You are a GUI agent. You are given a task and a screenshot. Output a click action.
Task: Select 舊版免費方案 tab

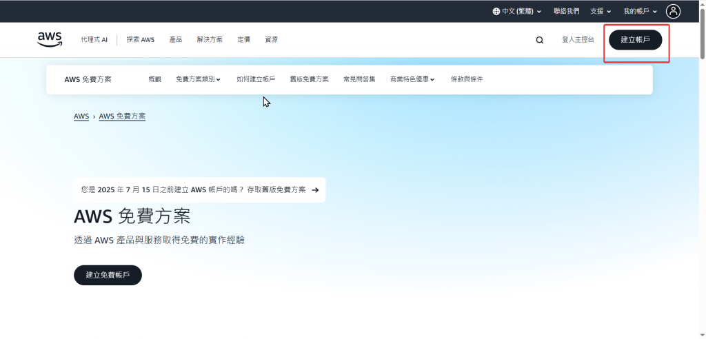pyautogui.click(x=309, y=79)
